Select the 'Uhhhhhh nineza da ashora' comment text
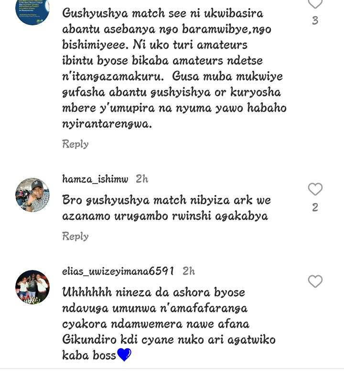 click(x=169, y=324)
